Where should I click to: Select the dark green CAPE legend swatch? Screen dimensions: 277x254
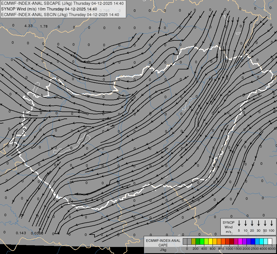(x=198, y=241)
